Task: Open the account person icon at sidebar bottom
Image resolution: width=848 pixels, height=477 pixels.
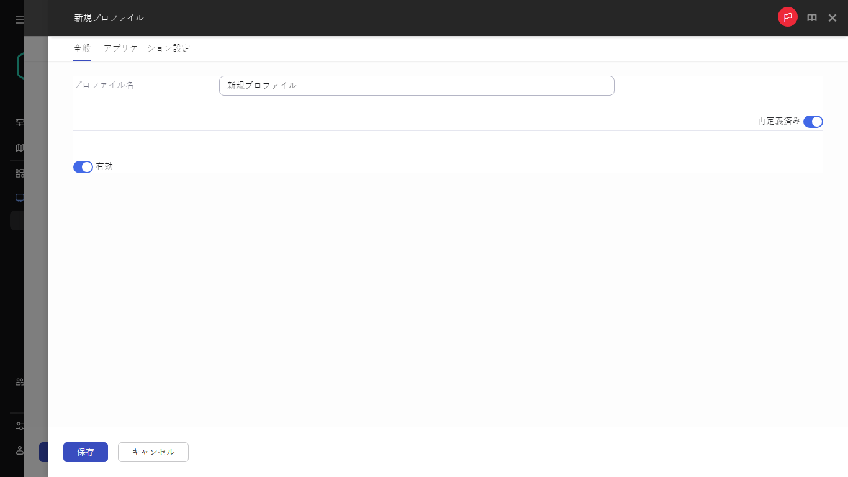Action: (19, 451)
